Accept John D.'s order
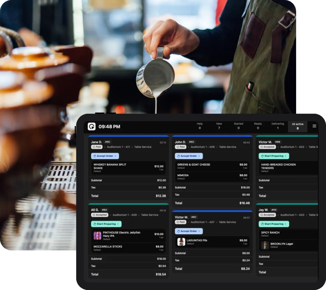326x290 pixels. click(x=188, y=156)
